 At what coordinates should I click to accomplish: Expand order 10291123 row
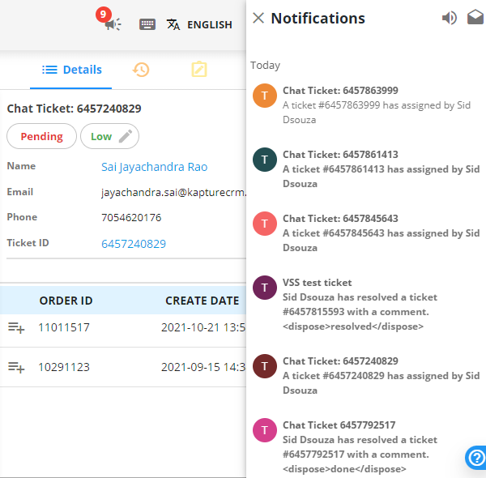tap(16, 367)
